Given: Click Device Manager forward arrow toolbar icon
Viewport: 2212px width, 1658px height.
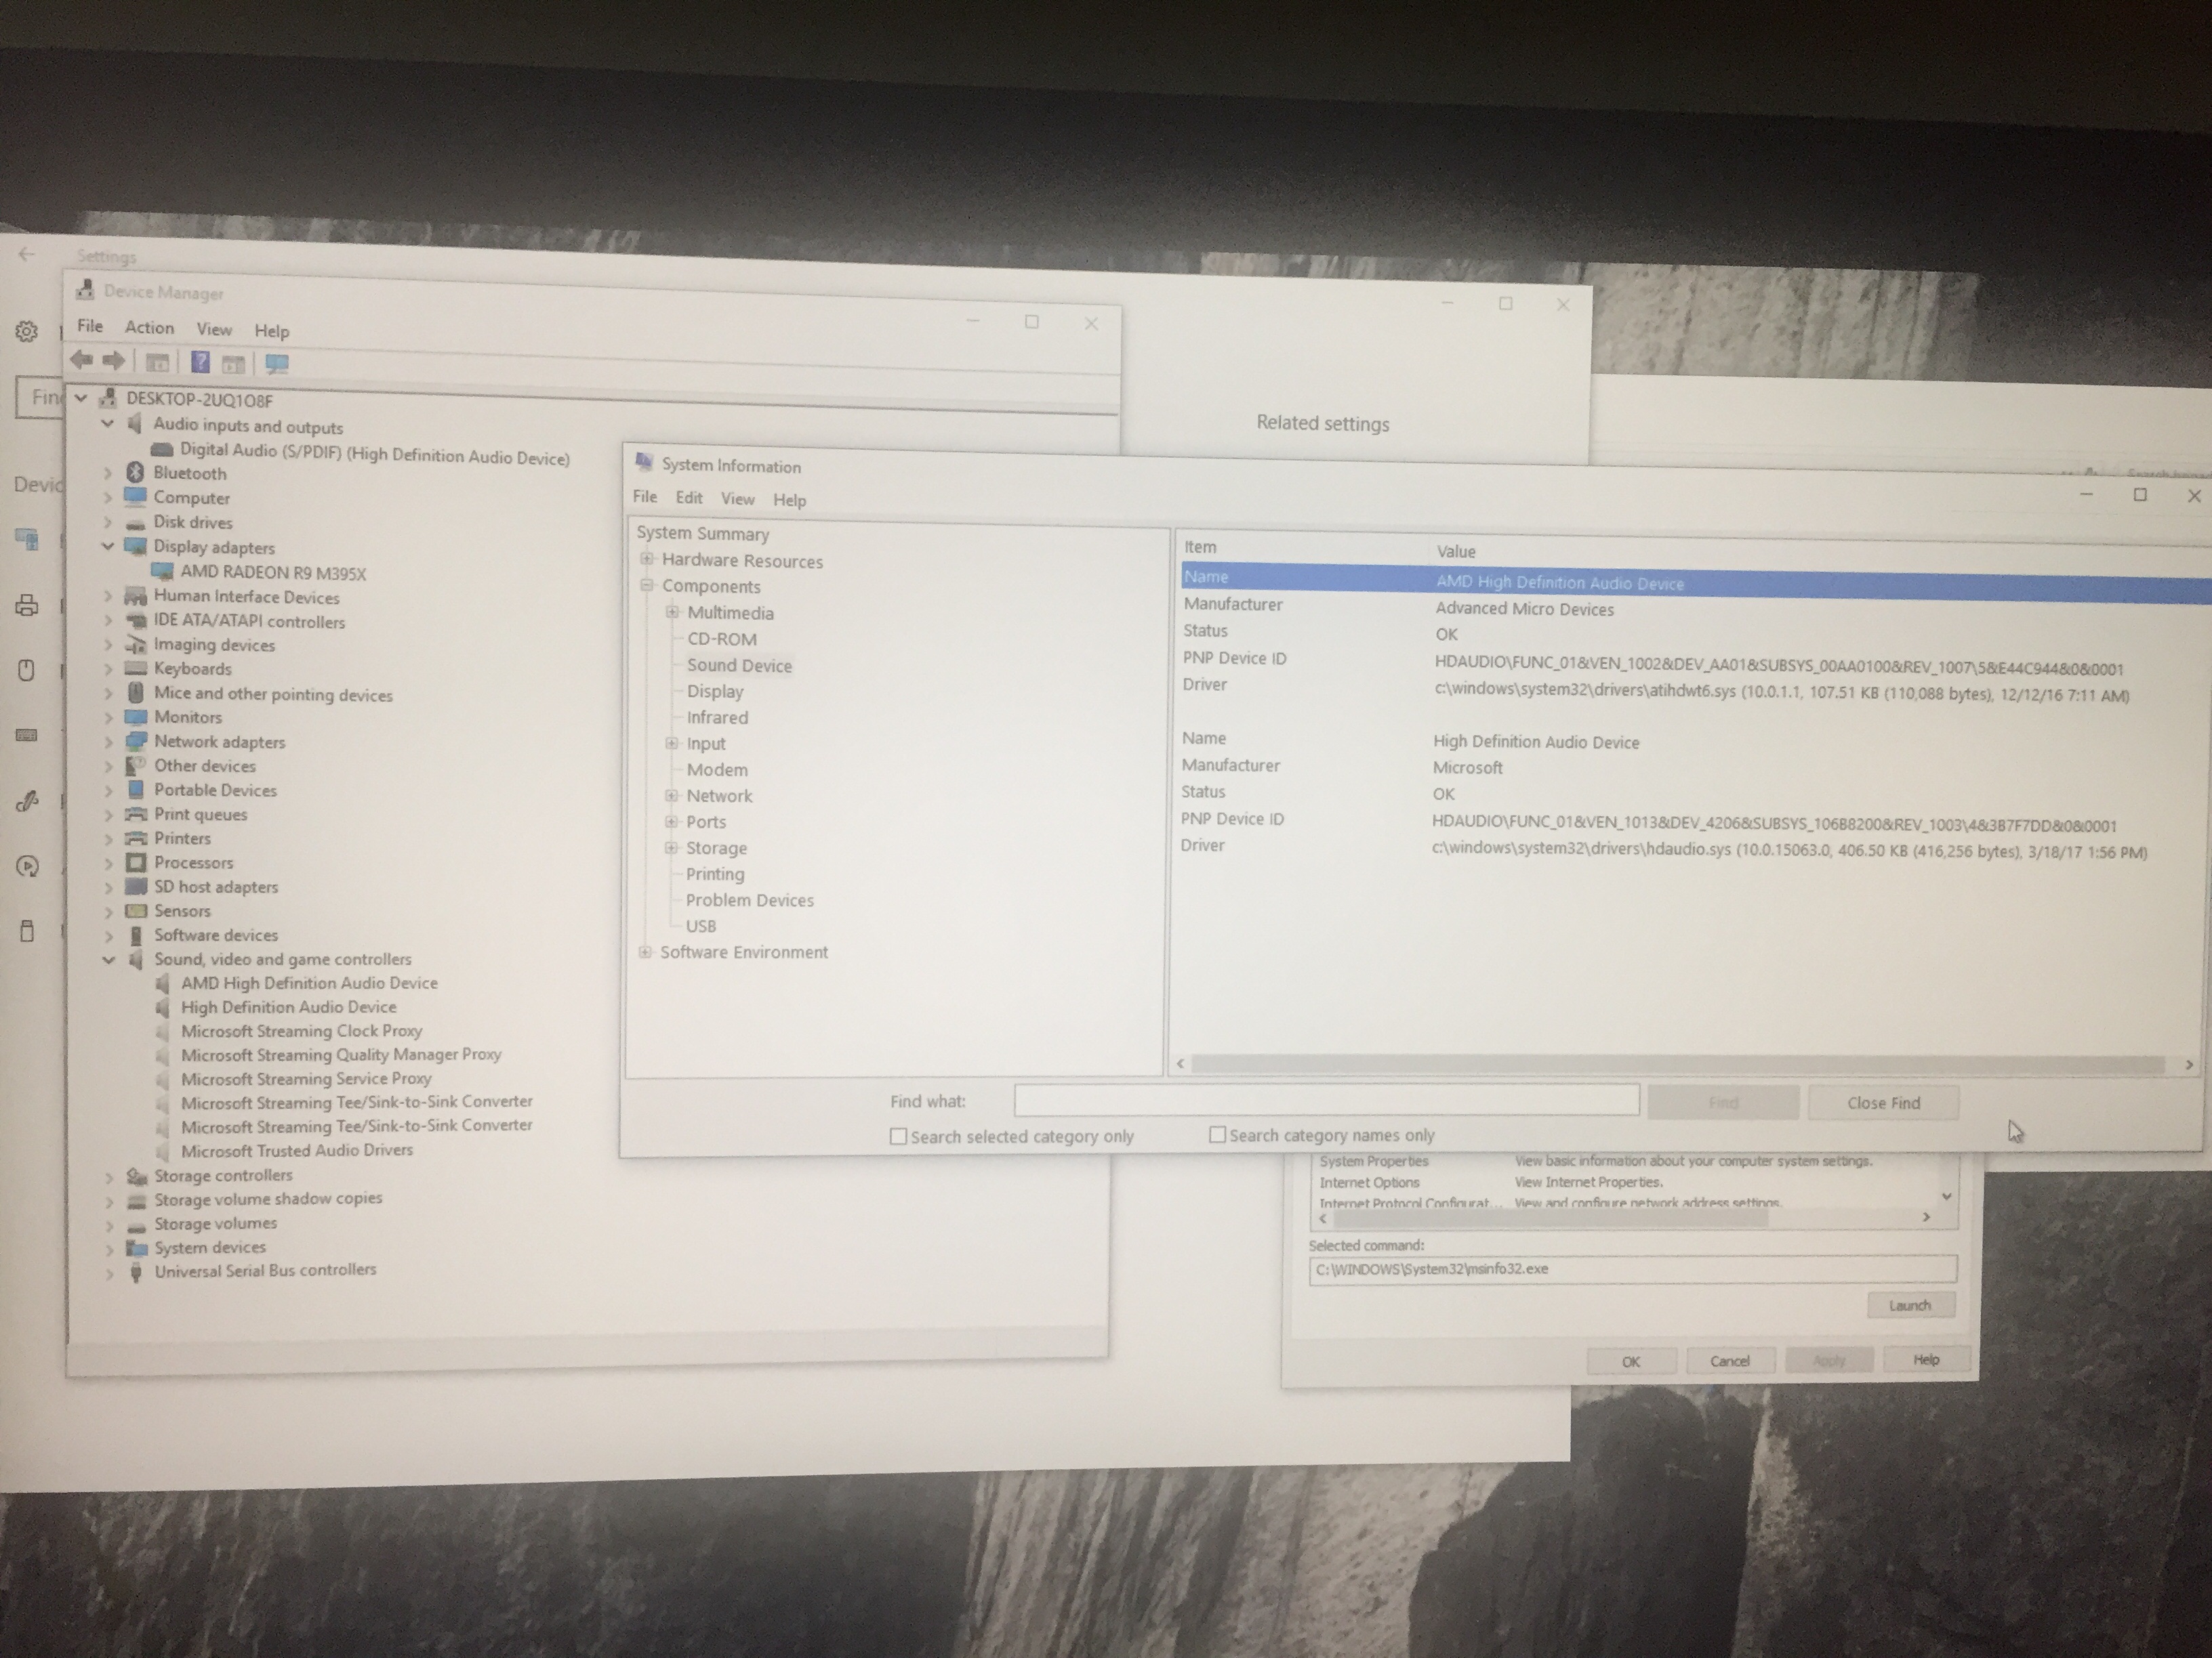Looking at the screenshot, I should click(x=114, y=361).
